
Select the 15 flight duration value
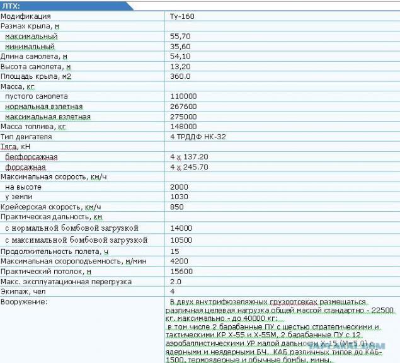pyautogui.click(x=174, y=251)
